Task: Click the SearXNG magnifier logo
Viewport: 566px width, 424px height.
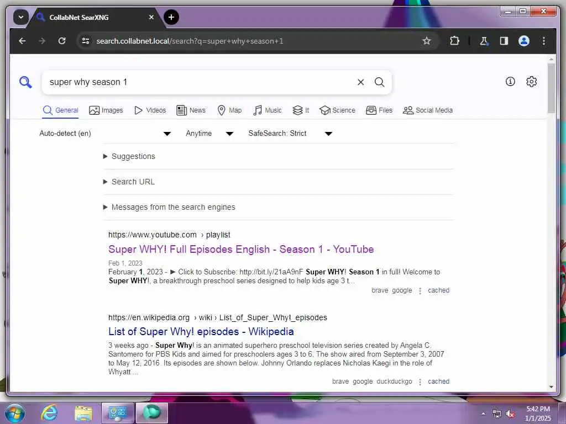Action: point(25,82)
